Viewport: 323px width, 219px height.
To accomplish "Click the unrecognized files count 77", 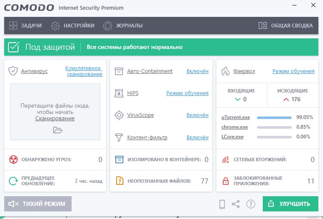I will [x=205, y=181].
